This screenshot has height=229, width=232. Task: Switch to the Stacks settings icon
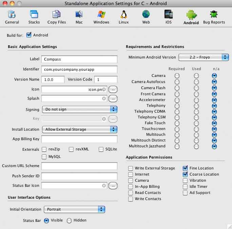34,17
